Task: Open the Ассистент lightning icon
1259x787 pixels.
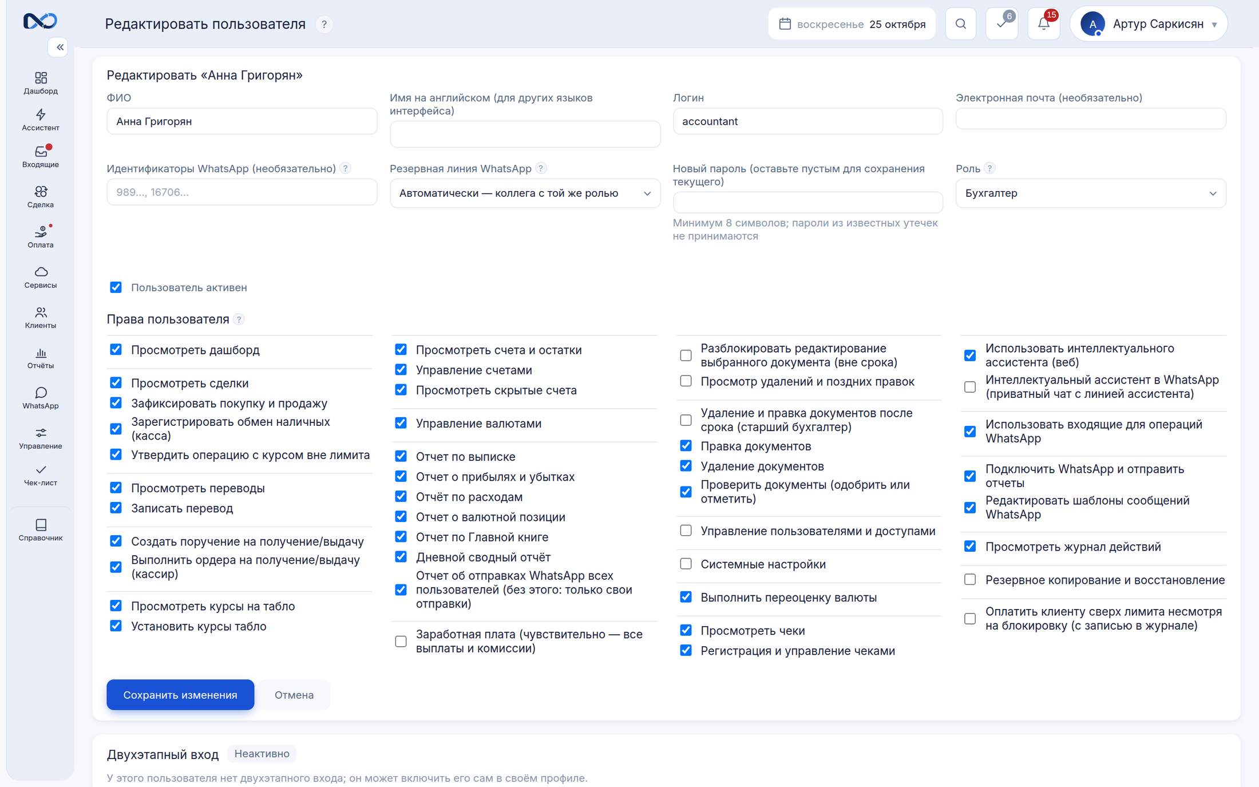Action: pyautogui.click(x=41, y=120)
